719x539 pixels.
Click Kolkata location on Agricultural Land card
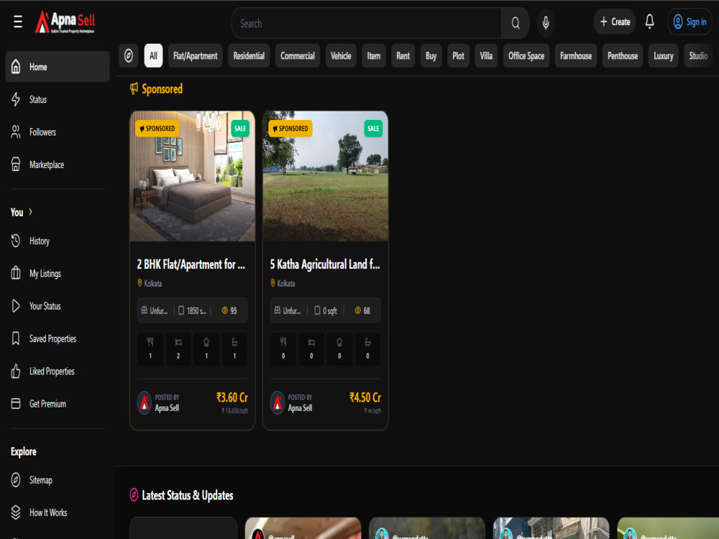point(283,283)
